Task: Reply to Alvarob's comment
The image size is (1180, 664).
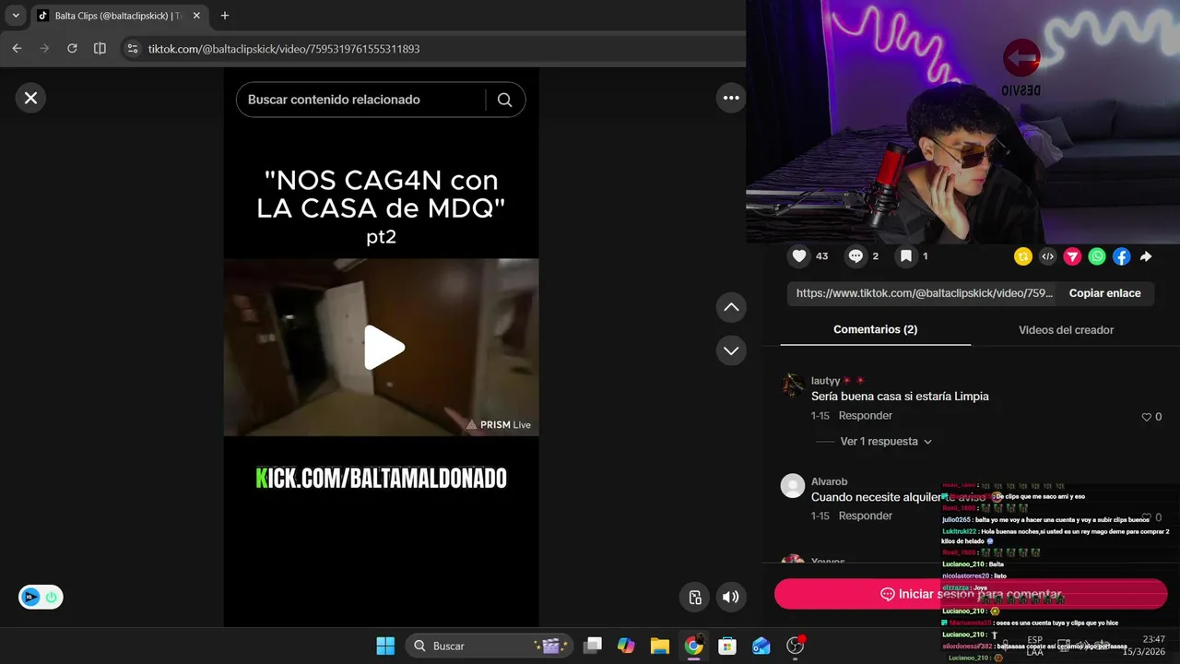Action: (865, 516)
